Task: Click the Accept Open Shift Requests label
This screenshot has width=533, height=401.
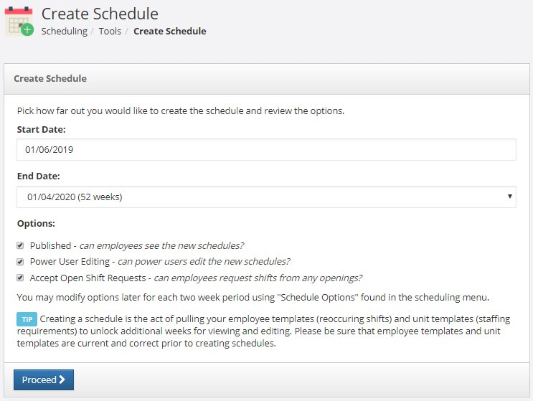Action: coord(88,278)
